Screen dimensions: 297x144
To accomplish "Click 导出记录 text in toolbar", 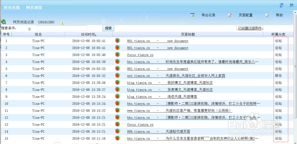I will 208,15.
